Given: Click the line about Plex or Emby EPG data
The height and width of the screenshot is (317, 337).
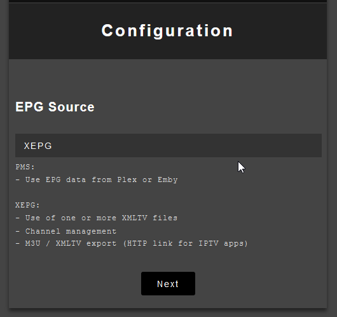Looking at the screenshot, I should point(97,180).
